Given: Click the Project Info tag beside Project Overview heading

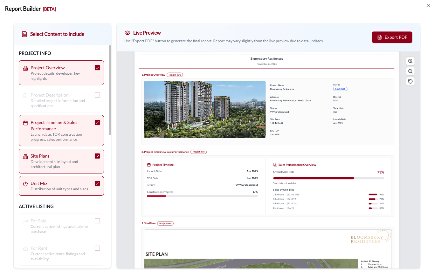Looking at the screenshot, I should 175,75.
